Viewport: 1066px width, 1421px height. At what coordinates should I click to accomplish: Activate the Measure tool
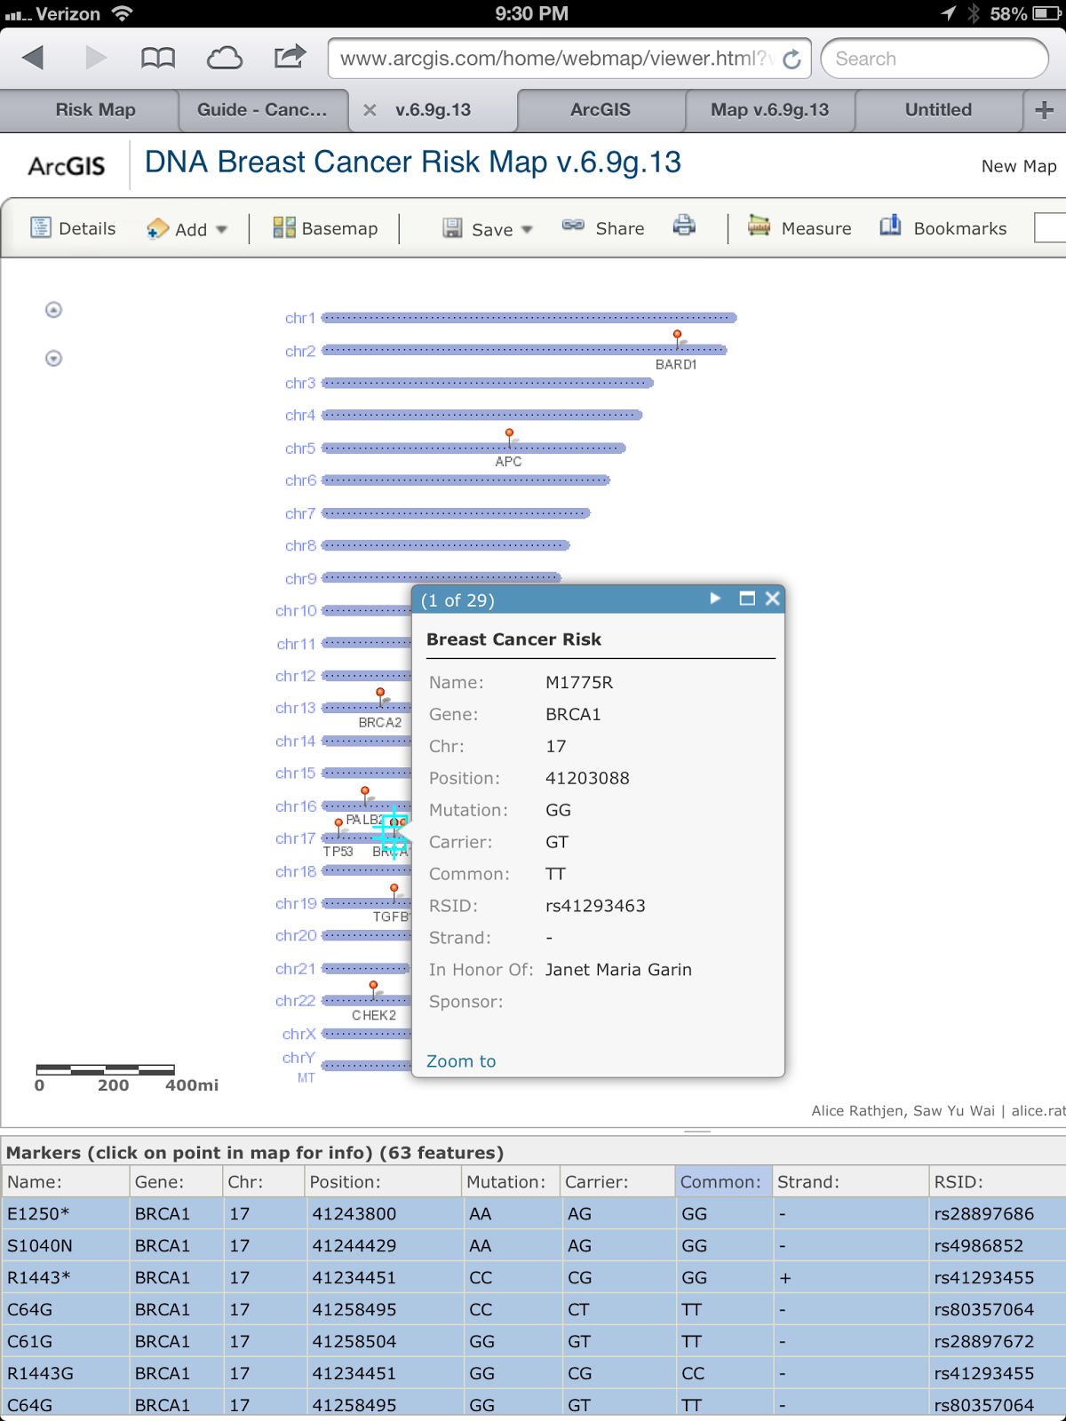click(x=799, y=228)
